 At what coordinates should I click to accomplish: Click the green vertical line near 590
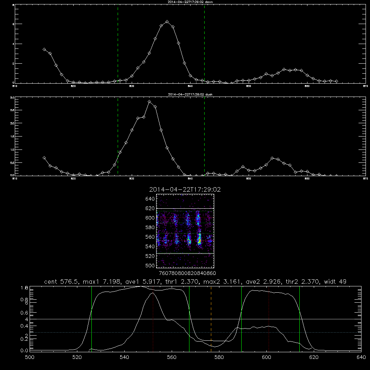point(241,319)
